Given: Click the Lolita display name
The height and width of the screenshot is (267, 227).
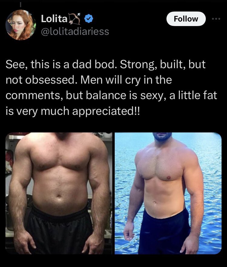Looking at the screenshot, I should tap(54, 18).
